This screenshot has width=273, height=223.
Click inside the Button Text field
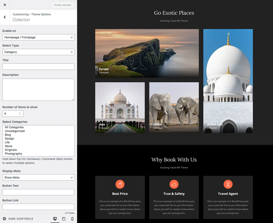[x=38, y=192]
